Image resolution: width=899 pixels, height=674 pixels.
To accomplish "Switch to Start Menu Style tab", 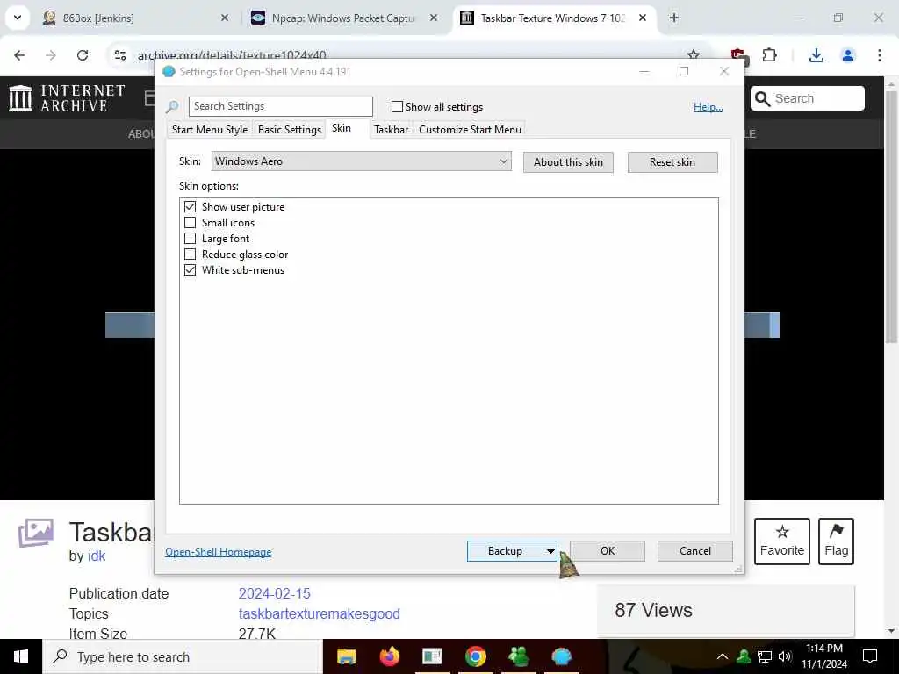I will [x=209, y=130].
